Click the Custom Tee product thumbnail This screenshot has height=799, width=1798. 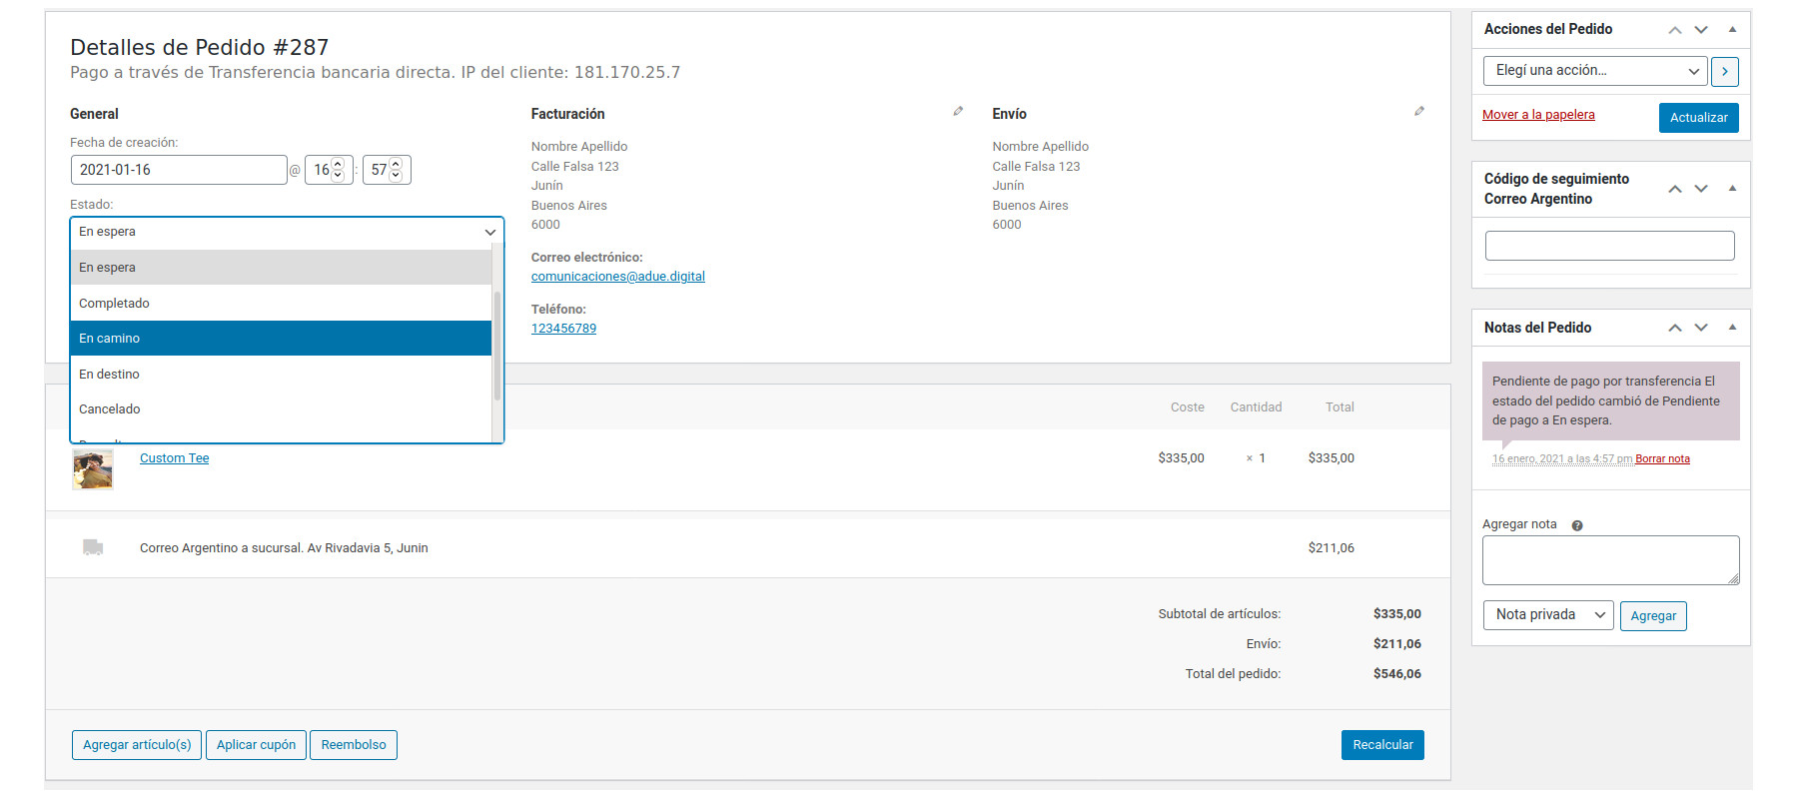(93, 469)
